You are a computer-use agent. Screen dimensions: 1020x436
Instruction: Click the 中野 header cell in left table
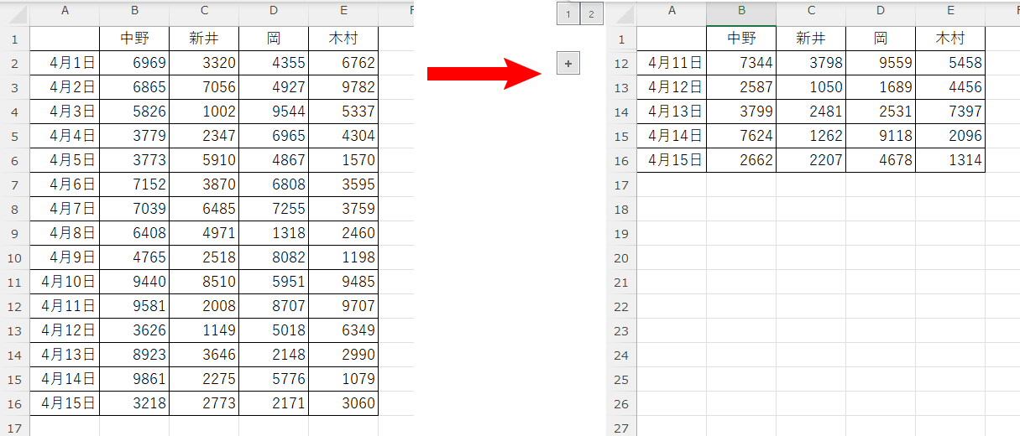134,39
